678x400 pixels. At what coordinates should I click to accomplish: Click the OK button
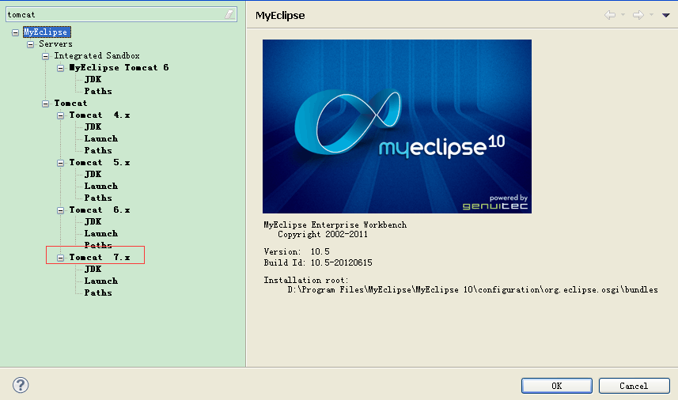click(x=556, y=386)
